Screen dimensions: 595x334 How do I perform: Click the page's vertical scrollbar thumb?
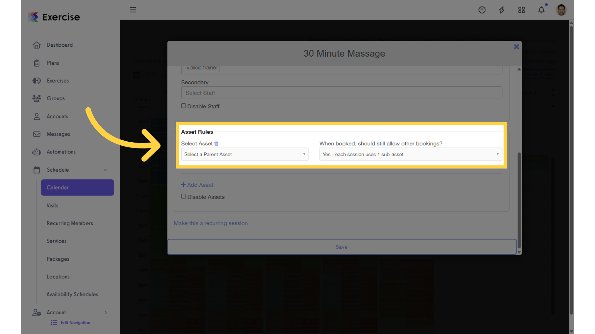coord(571,170)
